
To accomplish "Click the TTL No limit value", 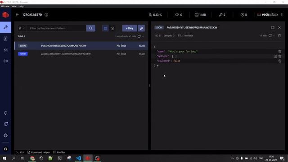I will pyautogui.click(x=189, y=36).
